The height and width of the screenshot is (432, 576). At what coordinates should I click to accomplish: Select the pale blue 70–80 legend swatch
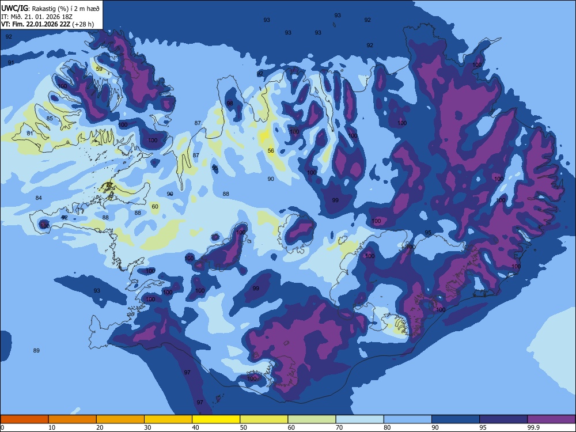359,419
